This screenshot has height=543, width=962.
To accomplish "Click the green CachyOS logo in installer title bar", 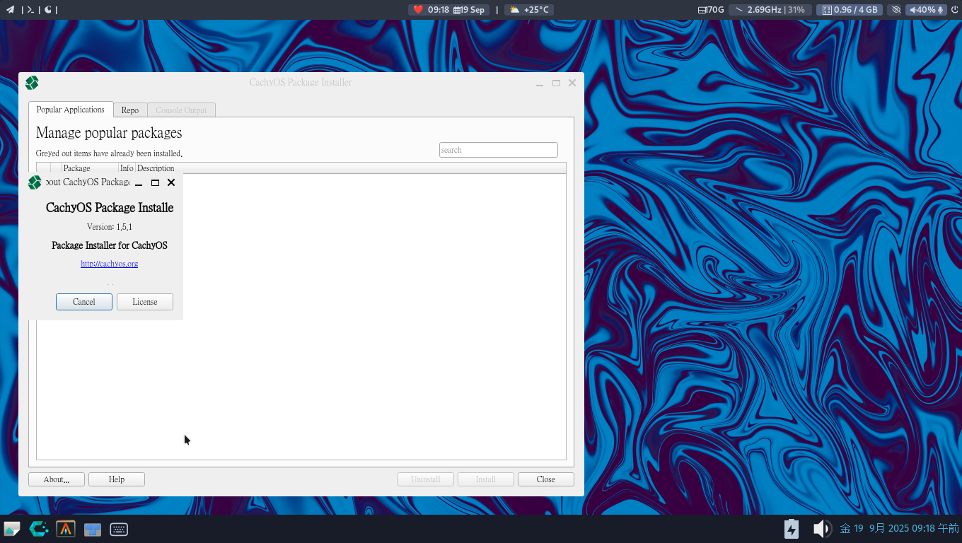I will [32, 83].
